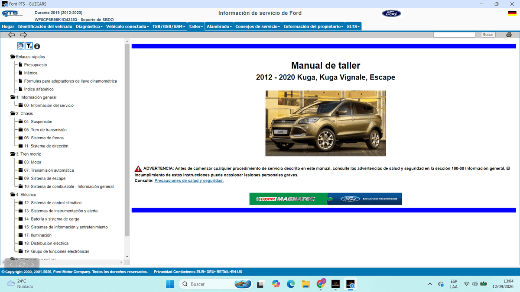Collapse the 1: Información general folder
The height and width of the screenshot is (292, 520).
[x=13, y=97]
